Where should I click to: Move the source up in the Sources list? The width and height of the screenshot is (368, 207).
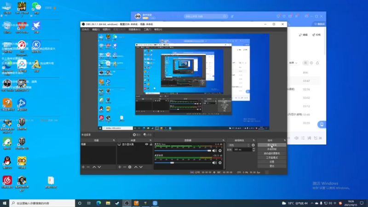(136, 167)
